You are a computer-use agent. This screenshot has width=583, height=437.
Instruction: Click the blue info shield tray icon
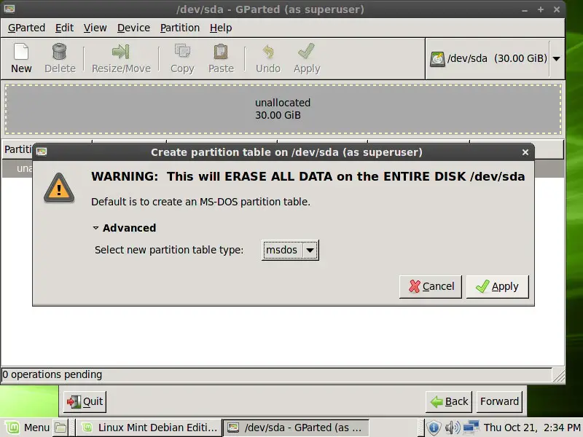click(x=433, y=428)
